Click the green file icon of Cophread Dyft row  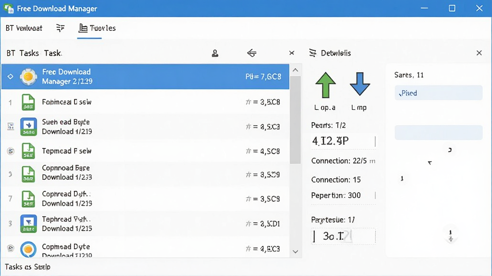click(x=28, y=199)
